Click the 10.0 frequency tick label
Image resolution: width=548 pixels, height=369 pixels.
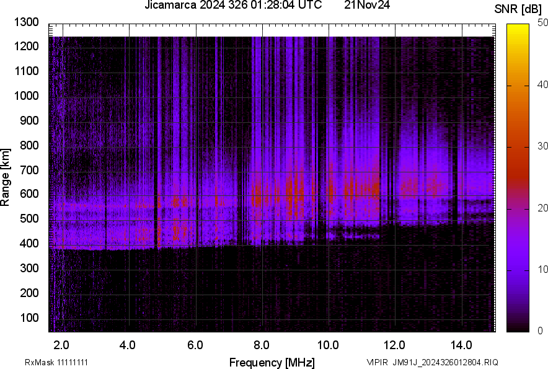[327, 344]
